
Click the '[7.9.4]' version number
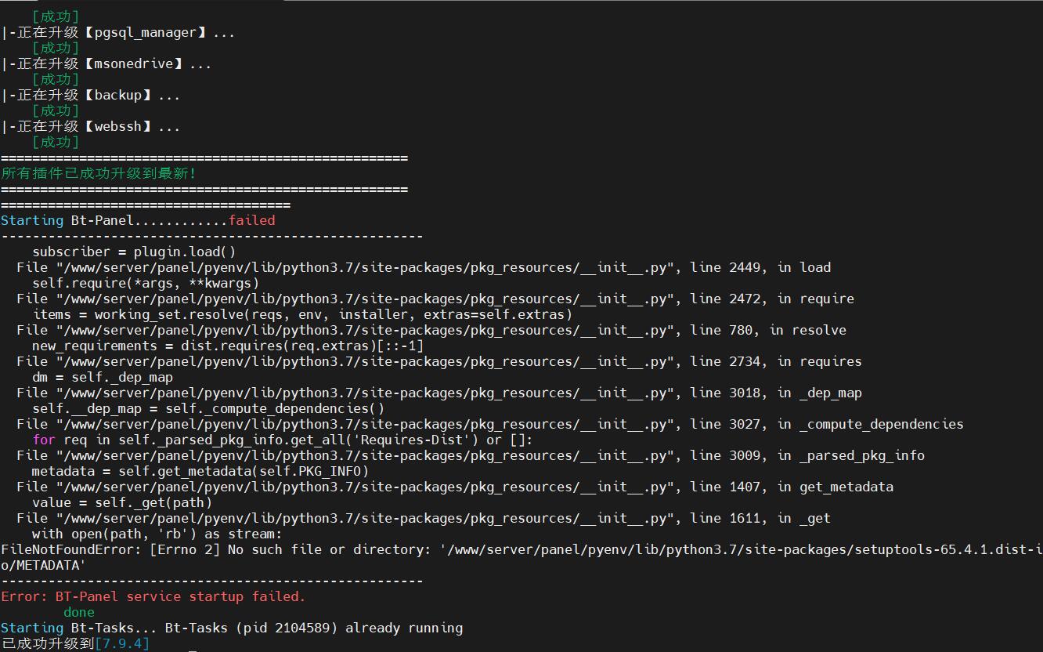(x=122, y=643)
